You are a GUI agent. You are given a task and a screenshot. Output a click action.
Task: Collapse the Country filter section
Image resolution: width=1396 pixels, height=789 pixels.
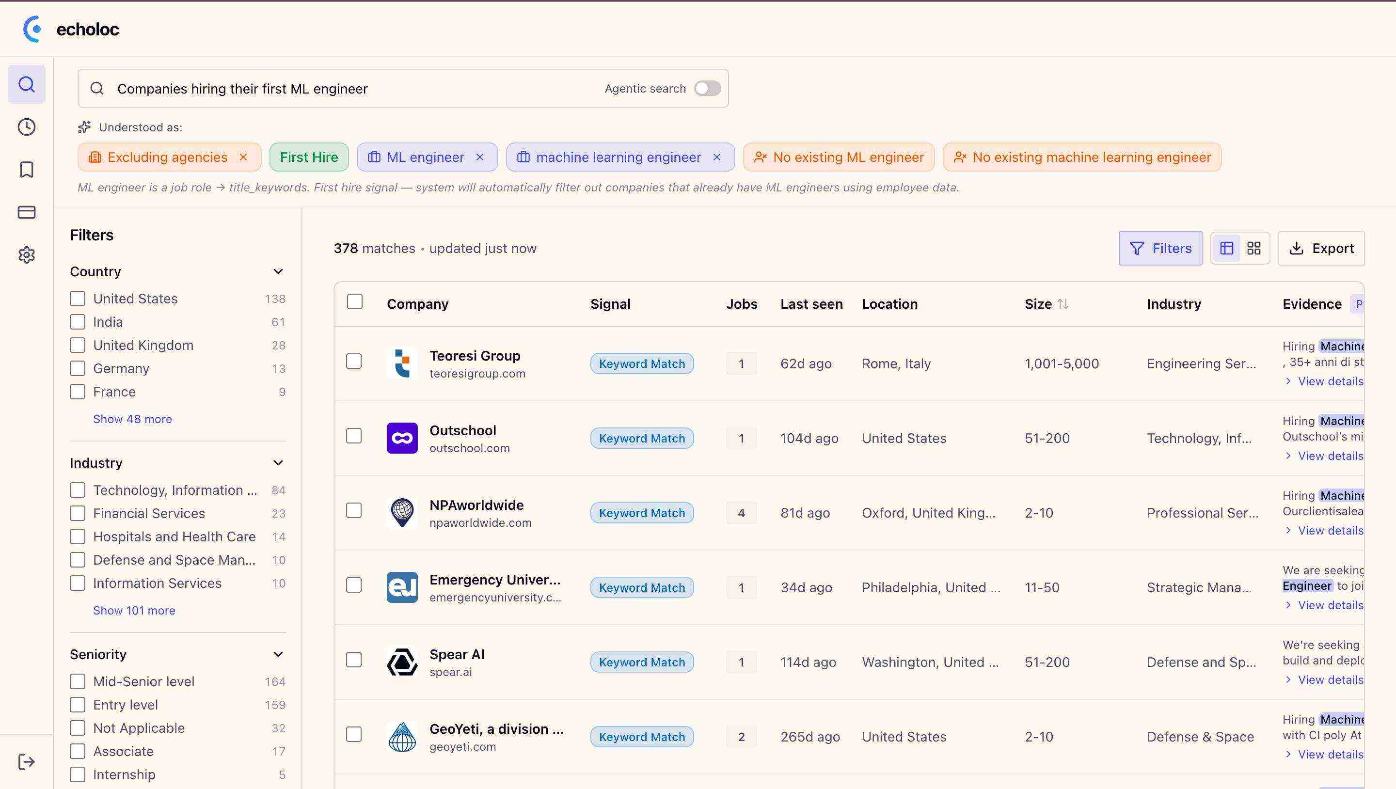(x=278, y=271)
